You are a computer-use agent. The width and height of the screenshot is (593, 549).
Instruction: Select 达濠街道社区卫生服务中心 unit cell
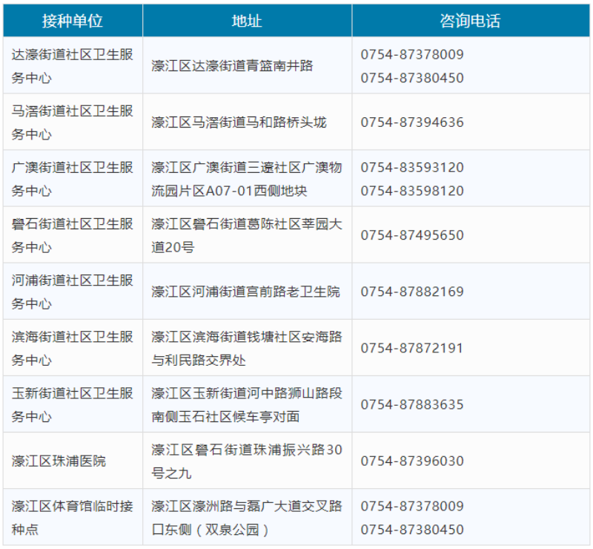point(72,66)
